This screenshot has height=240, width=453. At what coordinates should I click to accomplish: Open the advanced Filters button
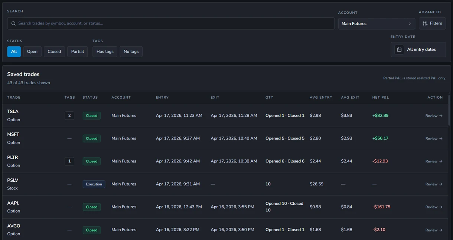click(432, 23)
